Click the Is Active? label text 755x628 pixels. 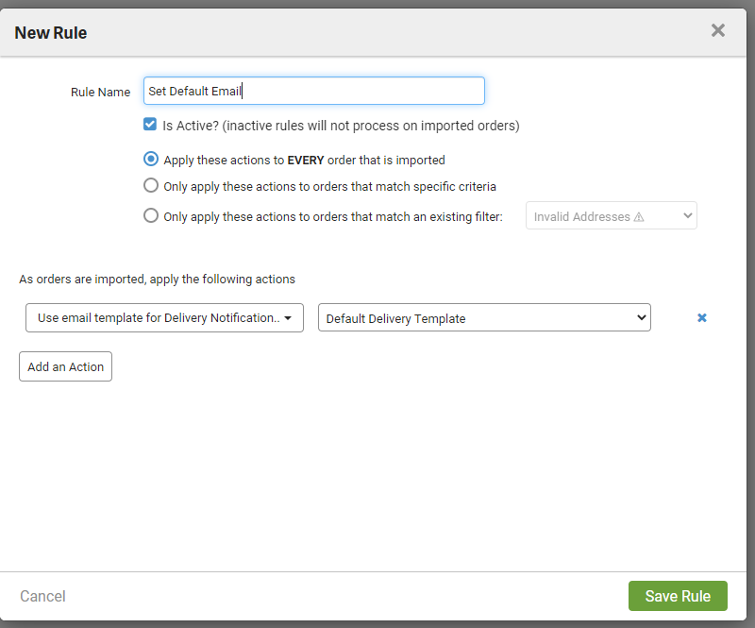341,125
